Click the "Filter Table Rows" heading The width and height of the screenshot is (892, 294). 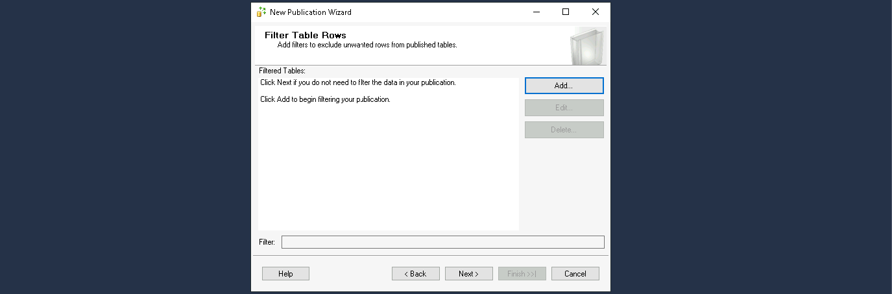pyautogui.click(x=305, y=35)
